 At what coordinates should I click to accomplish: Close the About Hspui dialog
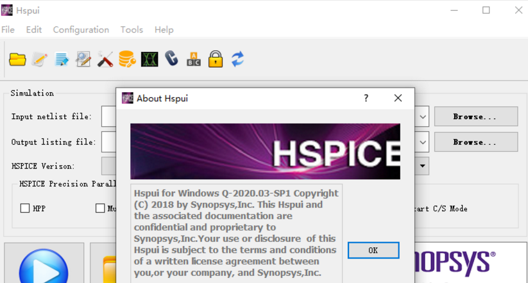pyautogui.click(x=398, y=98)
